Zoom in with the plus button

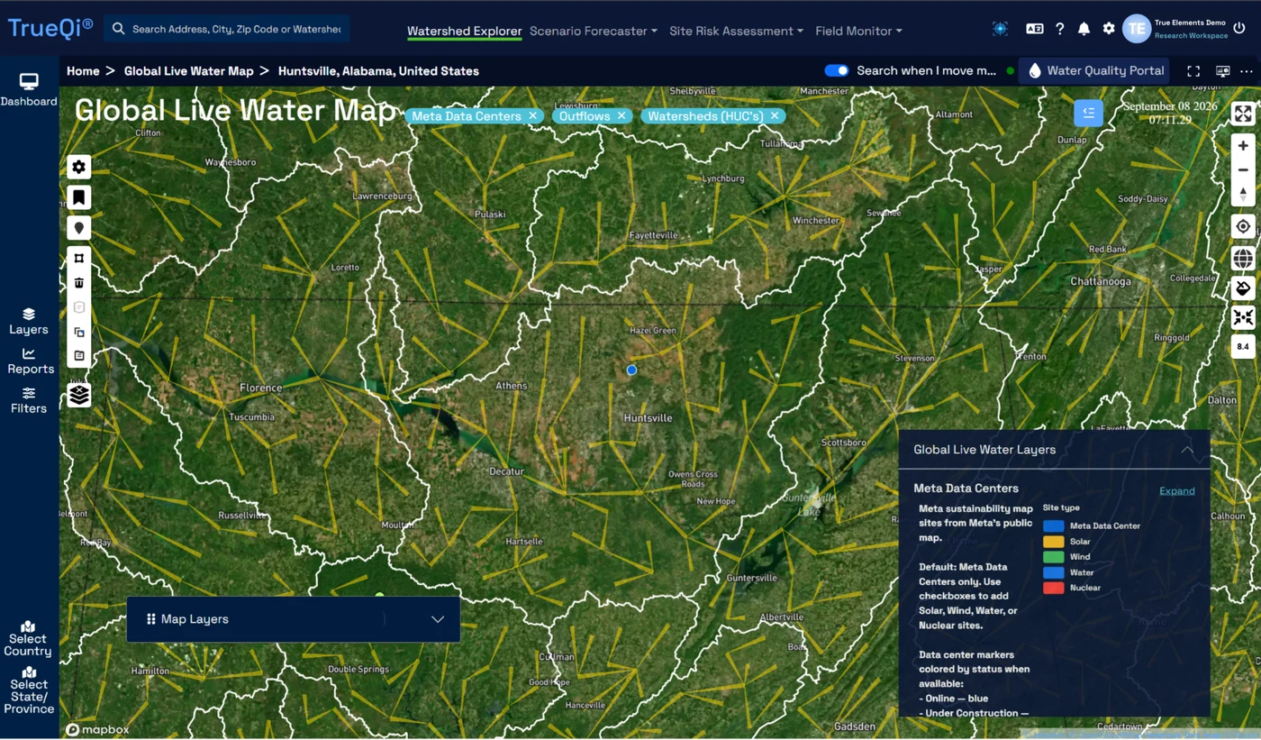point(1243,146)
